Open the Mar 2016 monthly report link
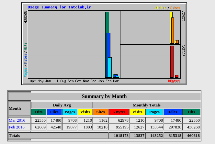This screenshot has height=144, width=215. tap(17, 120)
